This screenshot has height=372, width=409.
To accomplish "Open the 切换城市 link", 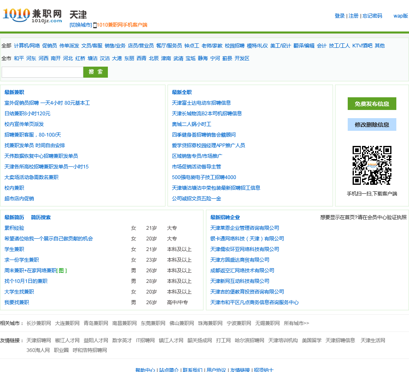I will click(80, 25).
